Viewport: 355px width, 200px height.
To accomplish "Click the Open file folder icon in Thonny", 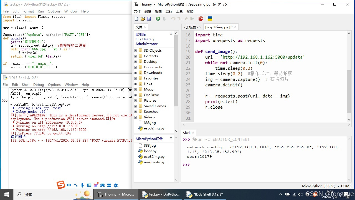I will pyautogui.click(x=143, y=19).
